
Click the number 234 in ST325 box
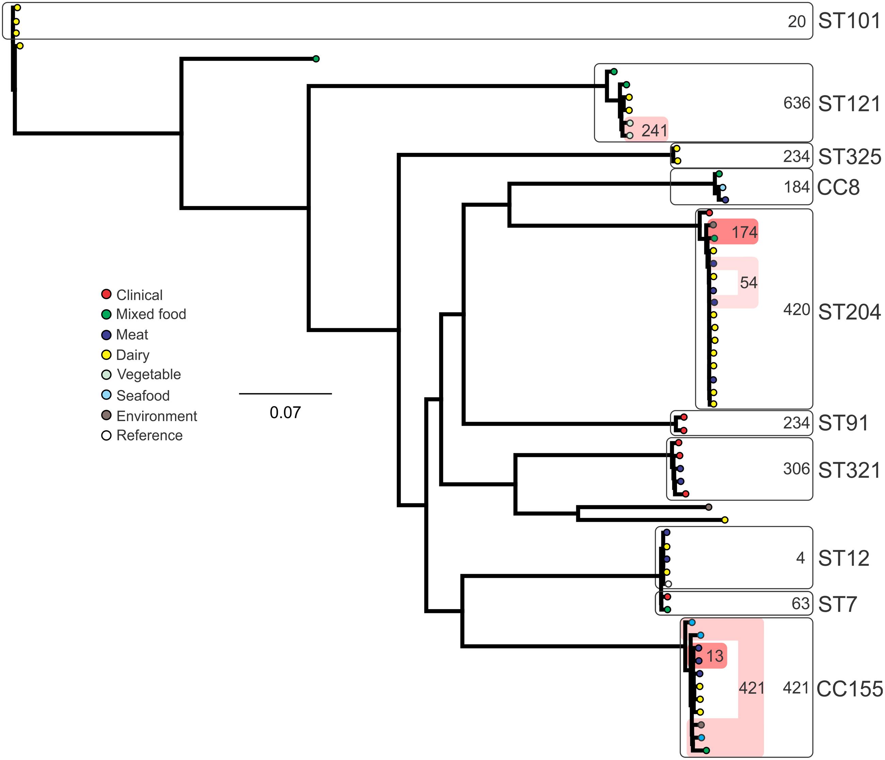tap(796, 156)
